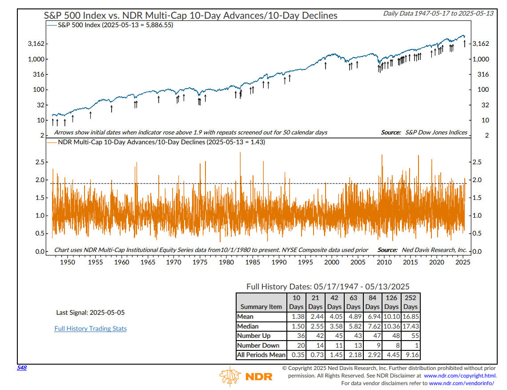Click the 21 Days column header
507x390 pixels.
pyautogui.click(x=315, y=302)
